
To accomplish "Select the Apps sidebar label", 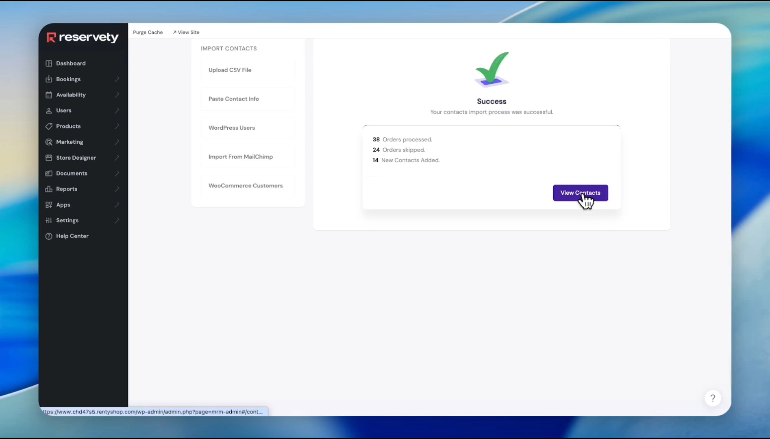I will 63,205.
